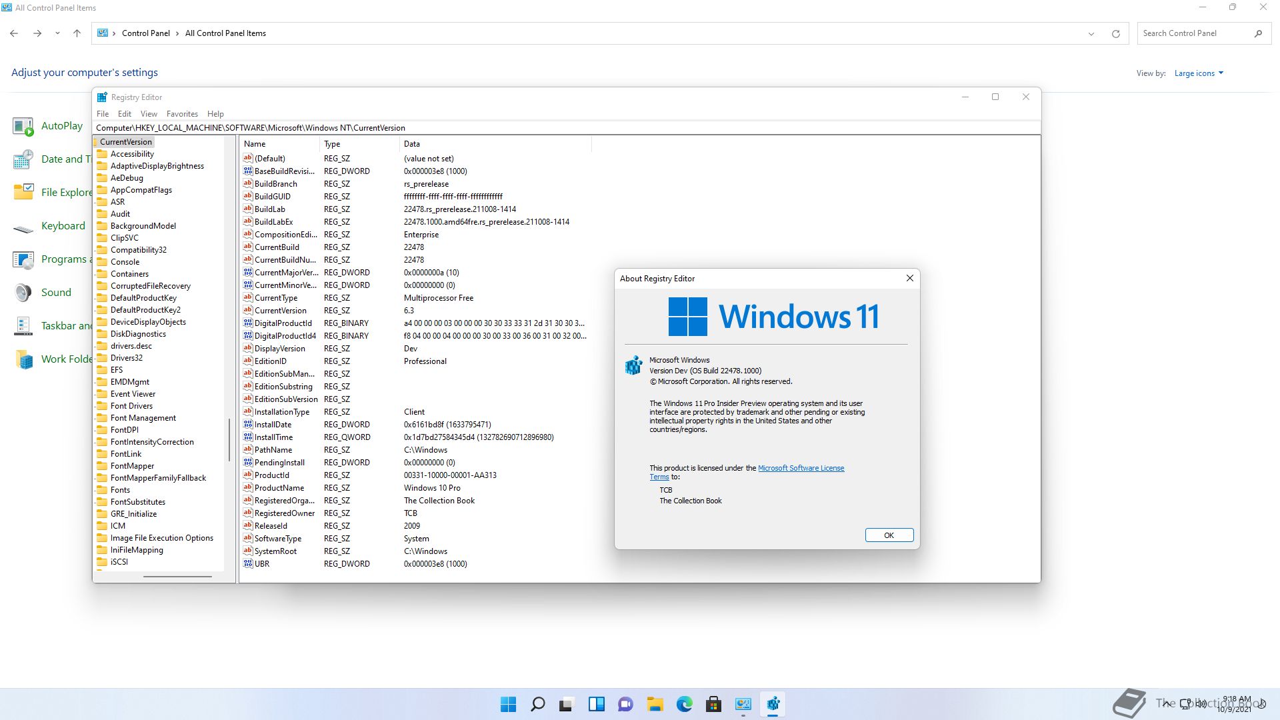Sort values by Name column header
The image size is (1280, 720).
(x=280, y=144)
